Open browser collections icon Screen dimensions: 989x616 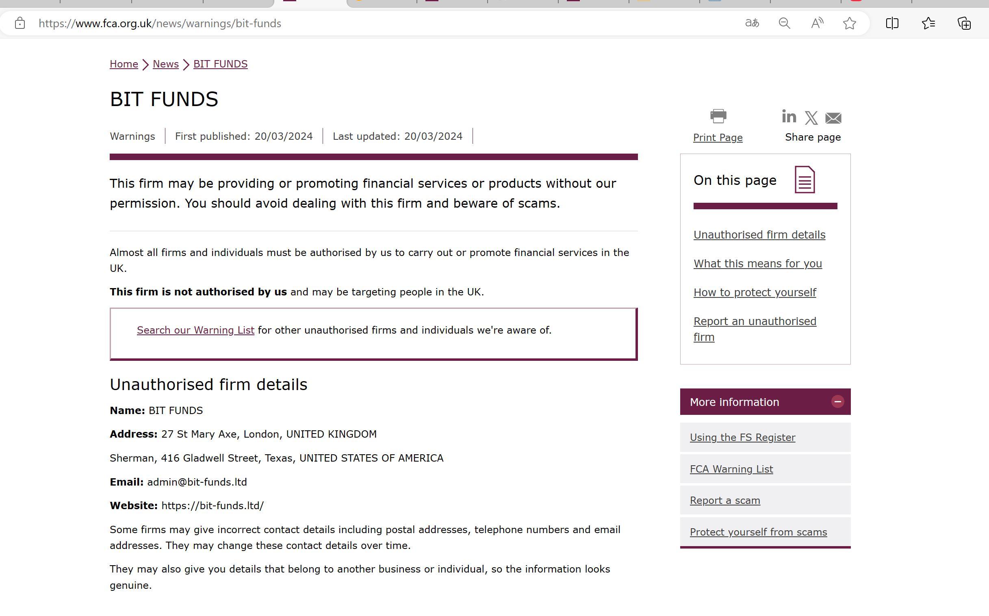coord(964,23)
